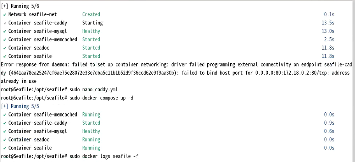Click the 'Starting' status for seafile-caddy
Screen dimensions: 355x162
(x=92, y=23)
